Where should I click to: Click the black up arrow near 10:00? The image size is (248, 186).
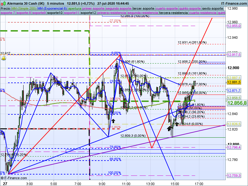click(x=113, y=121)
